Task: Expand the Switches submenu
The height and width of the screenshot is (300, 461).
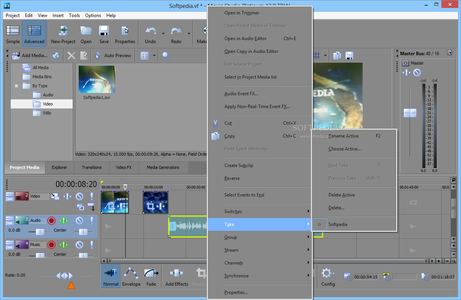Action: click(x=260, y=212)
